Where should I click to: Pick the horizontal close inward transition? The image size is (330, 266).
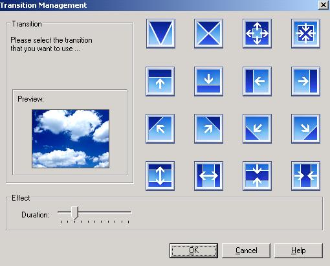pyautogui.click(x=305, y=176)
